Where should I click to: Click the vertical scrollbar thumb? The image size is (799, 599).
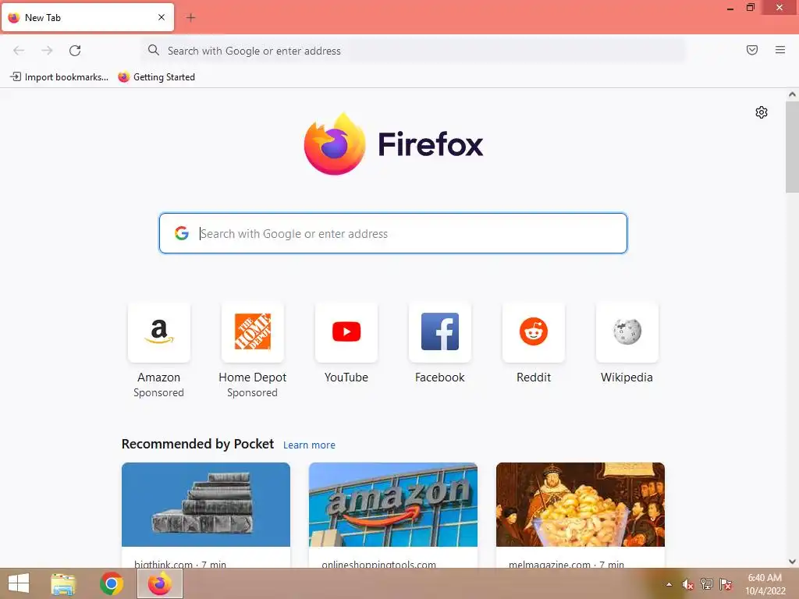[x=792, y=147]
